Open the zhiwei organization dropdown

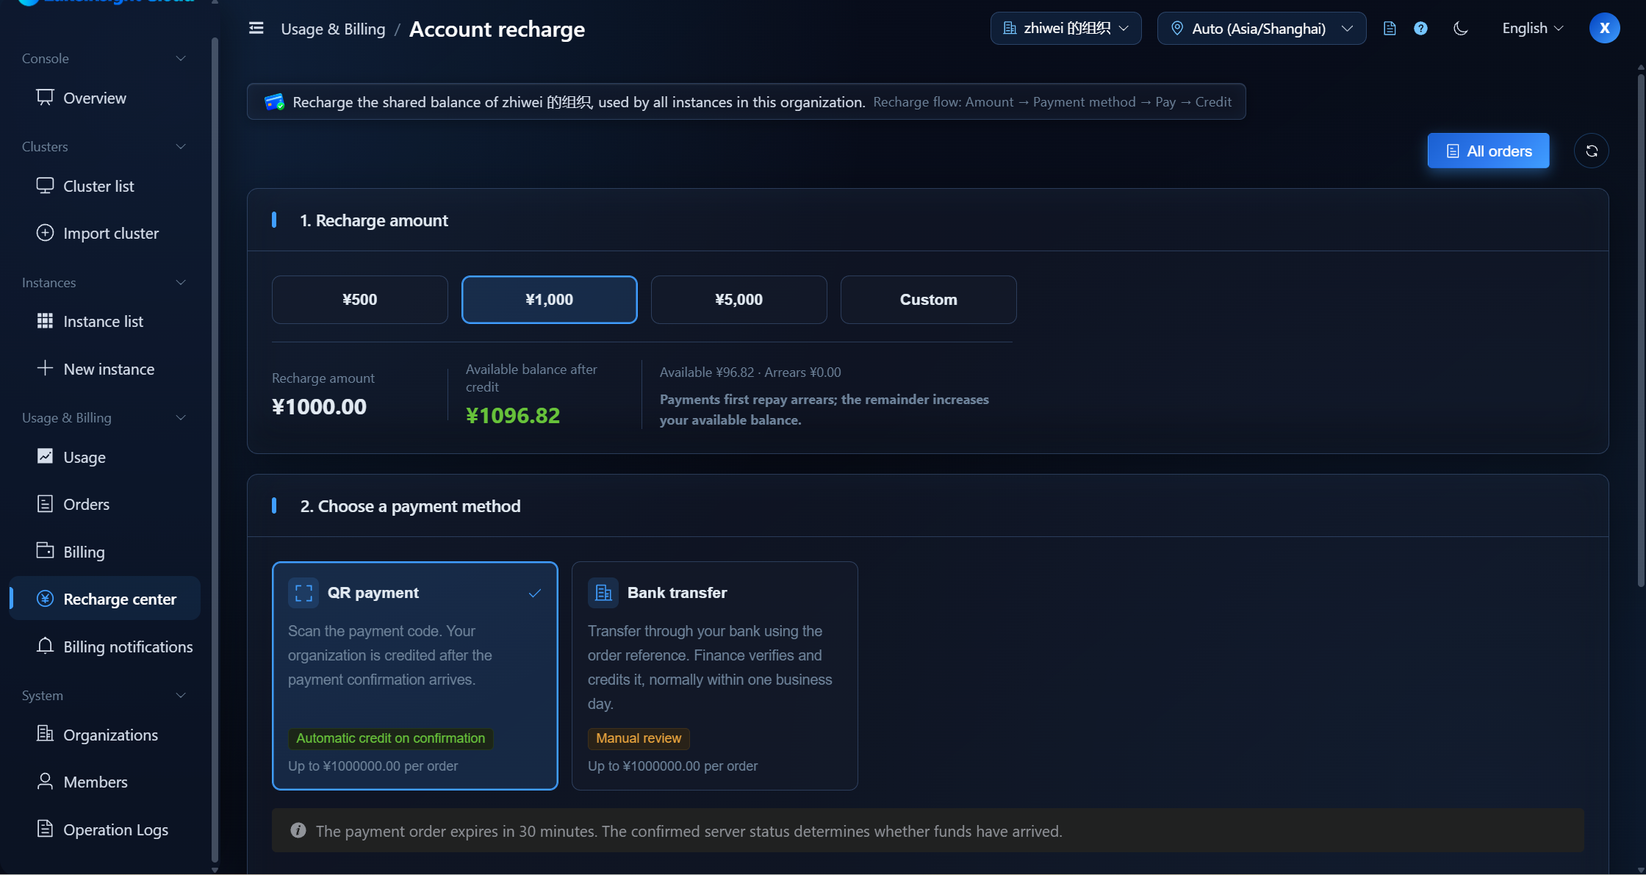point(1065,28)
